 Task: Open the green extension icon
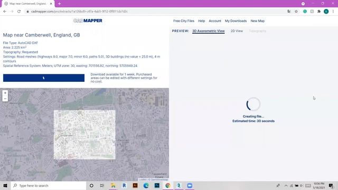(305, 12)
